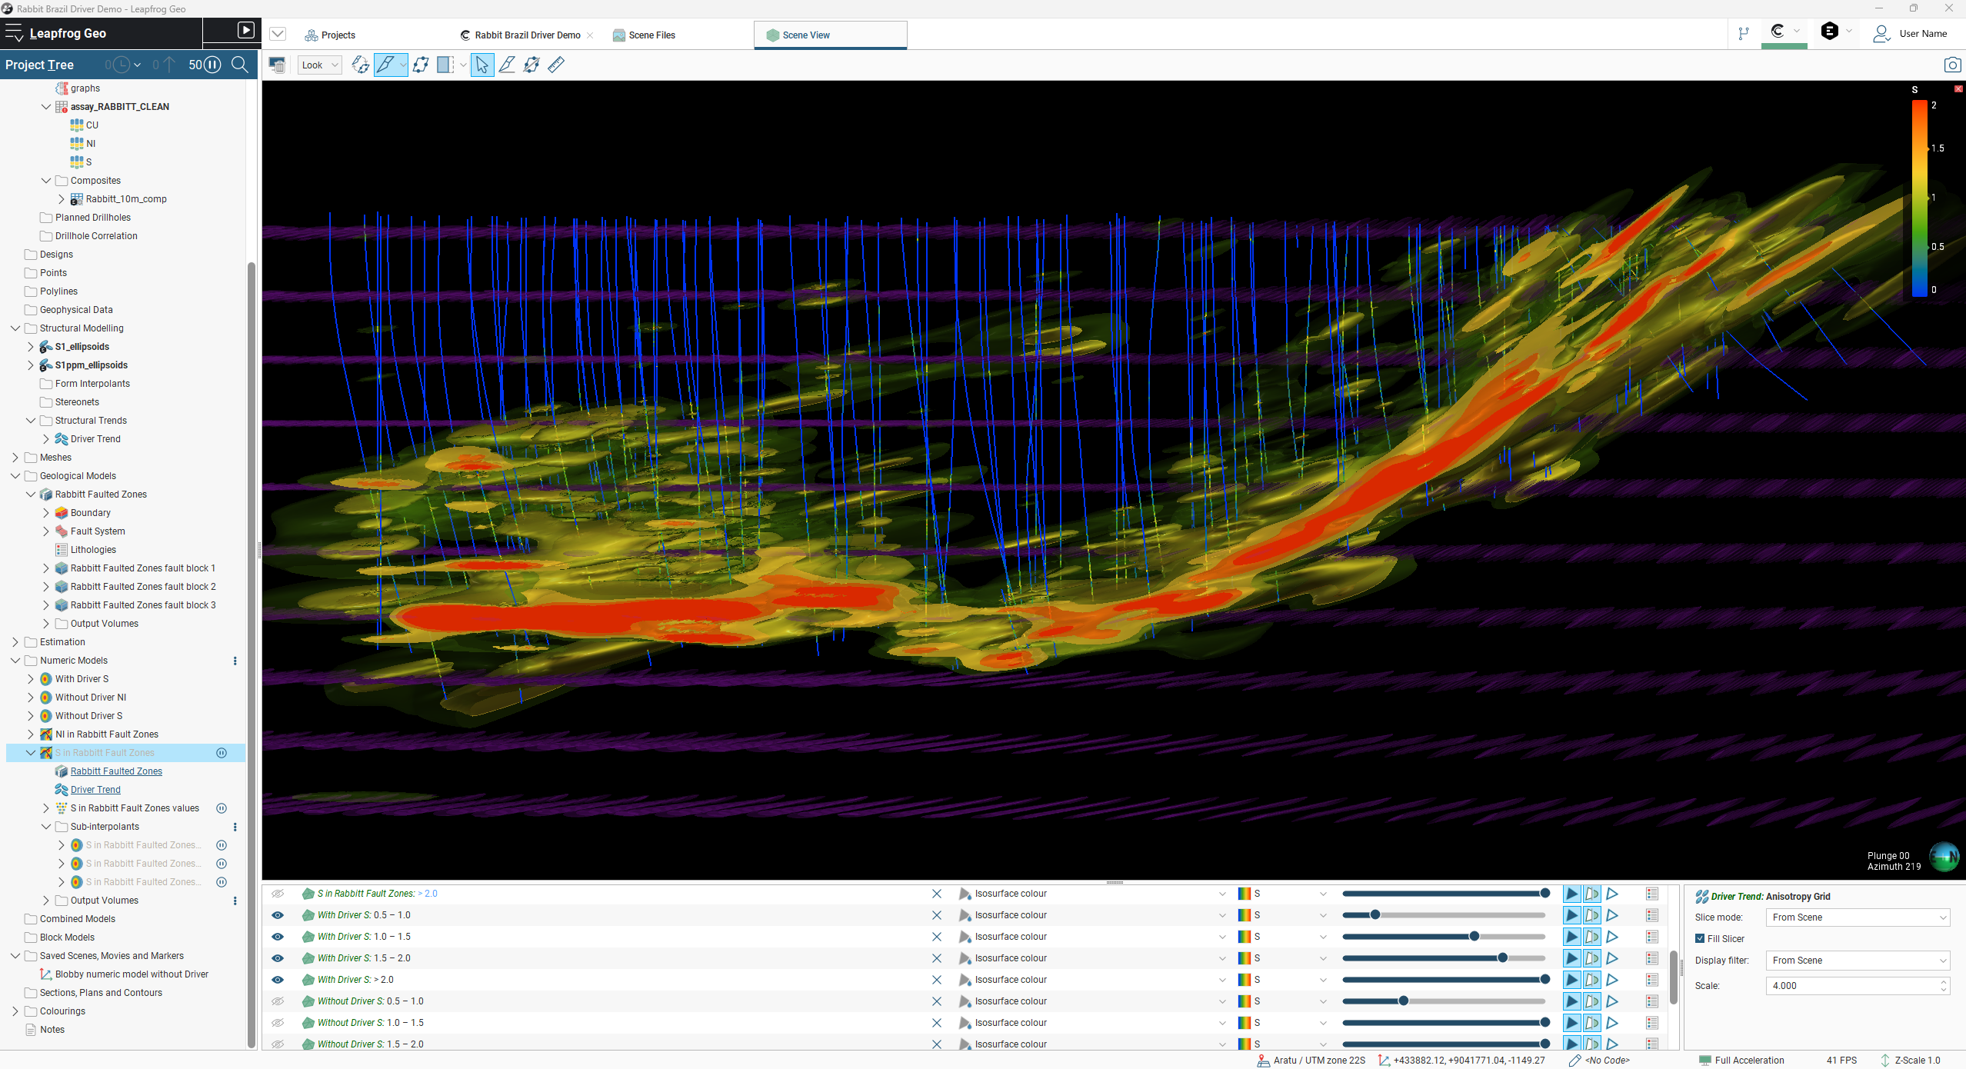Show the Without Driver S: 0.5 – 1.0 layer
Viewport: 1966px width, 1069px height.
[277, 1001]
